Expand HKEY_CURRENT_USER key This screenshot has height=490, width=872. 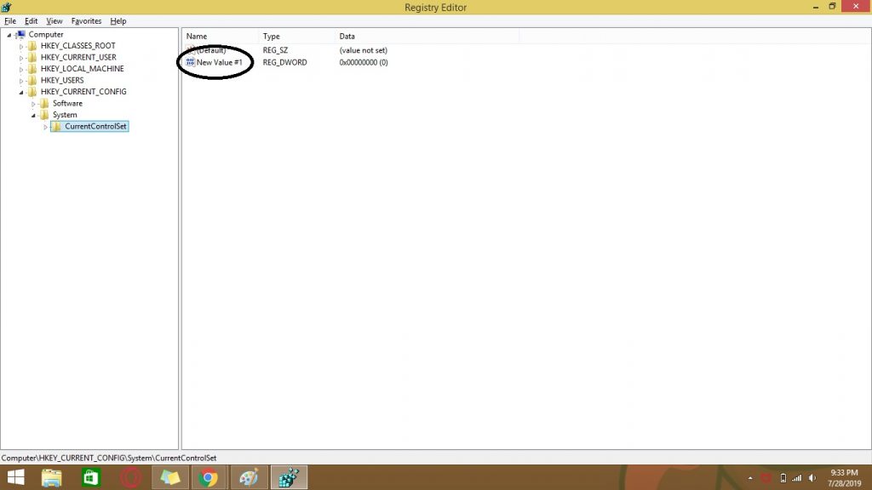[x=21, y=58]
